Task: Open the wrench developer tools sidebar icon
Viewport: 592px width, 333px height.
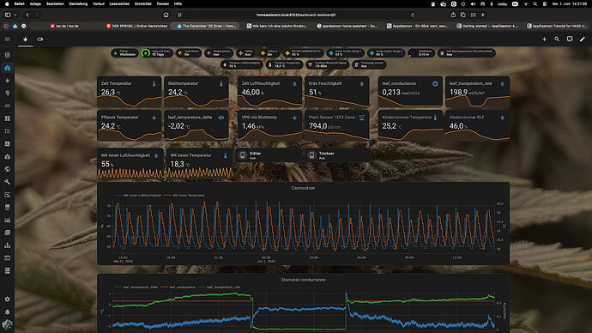Action: pyautogui.click(x=7, y=182)
